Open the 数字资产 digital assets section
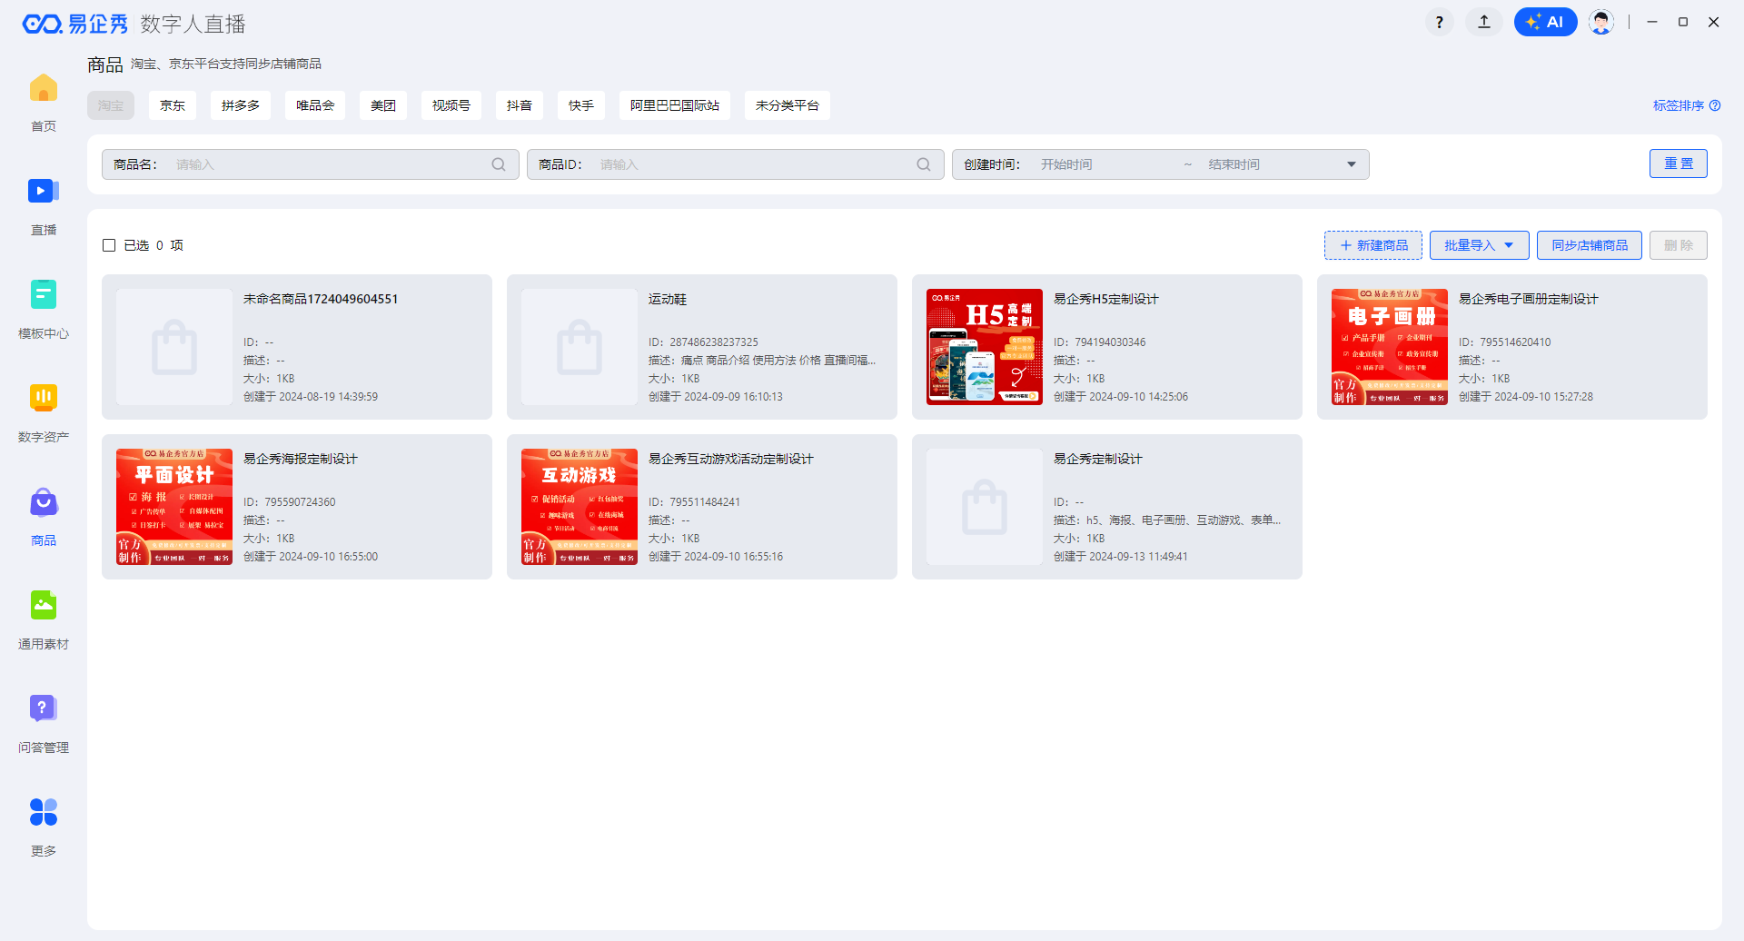 [44, 398]
